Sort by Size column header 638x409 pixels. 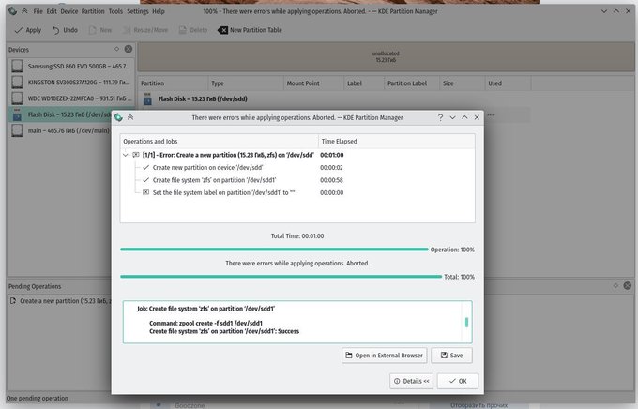[x=462, y=83]
